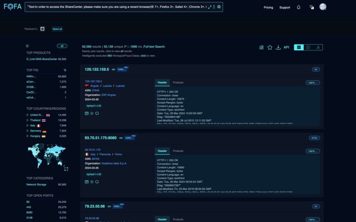This screenshot has width=356, height=222.
Task: Submit search with the magnifier icon
Action: 219,7
